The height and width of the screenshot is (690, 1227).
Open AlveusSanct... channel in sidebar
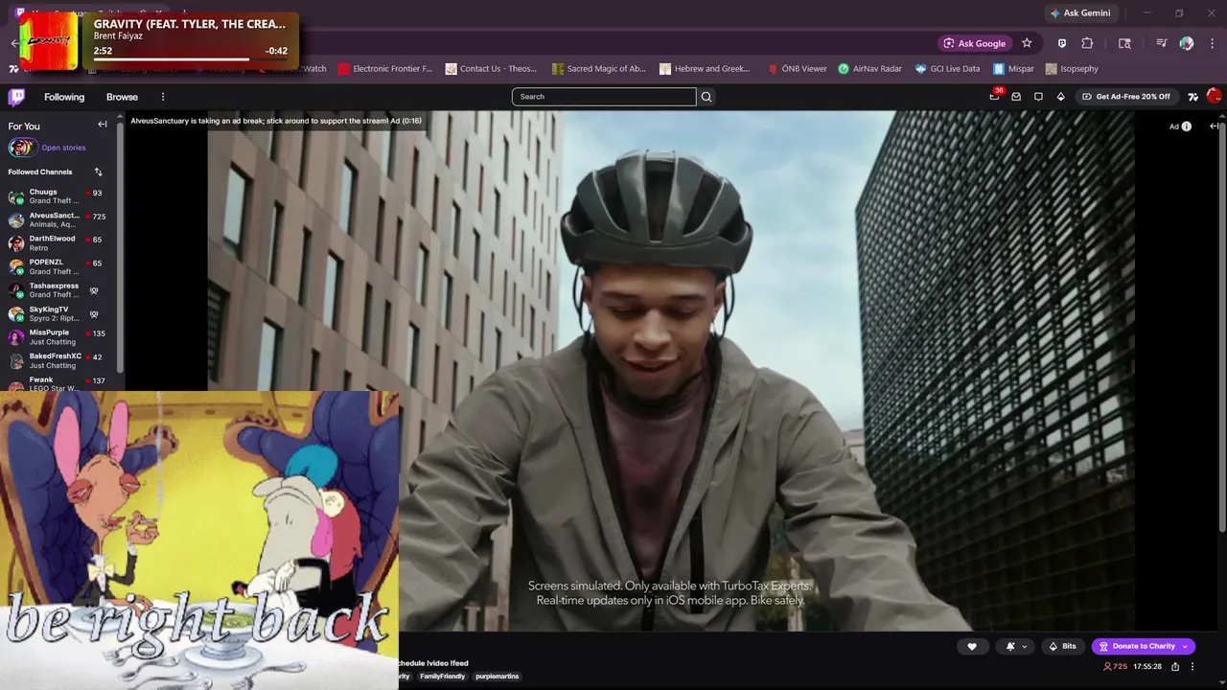(59, 219)
